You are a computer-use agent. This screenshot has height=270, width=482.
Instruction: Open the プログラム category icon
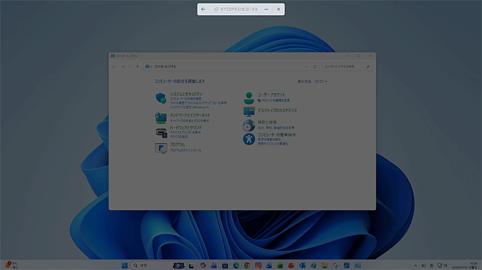[x=161, y=148]
